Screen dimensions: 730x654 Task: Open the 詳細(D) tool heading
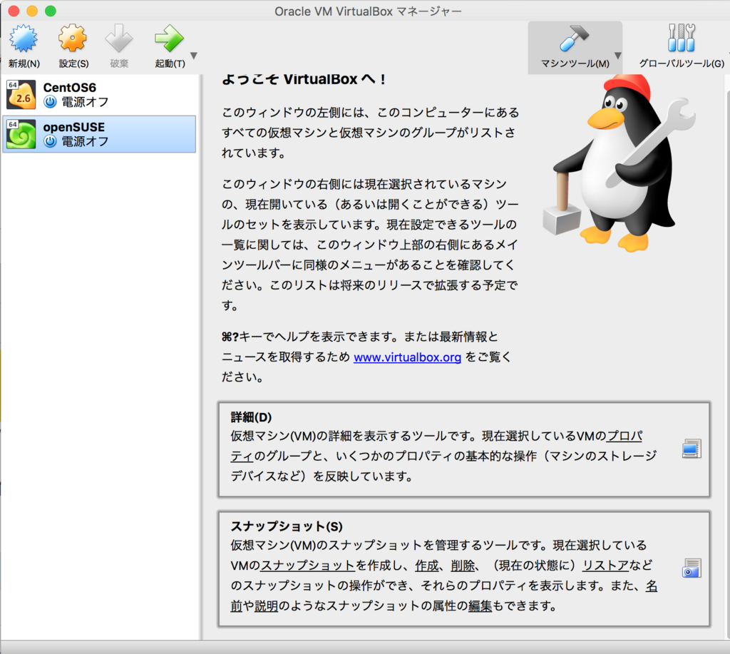pyautogui.click(x=252, y=417)
